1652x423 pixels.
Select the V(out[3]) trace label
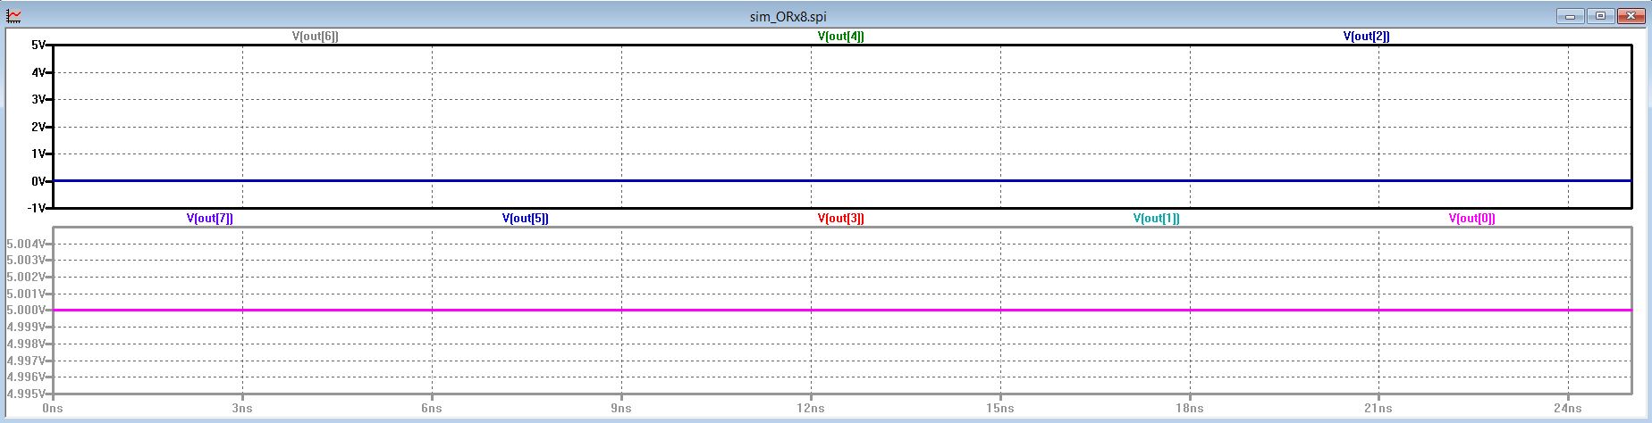(x=841, y=219)
